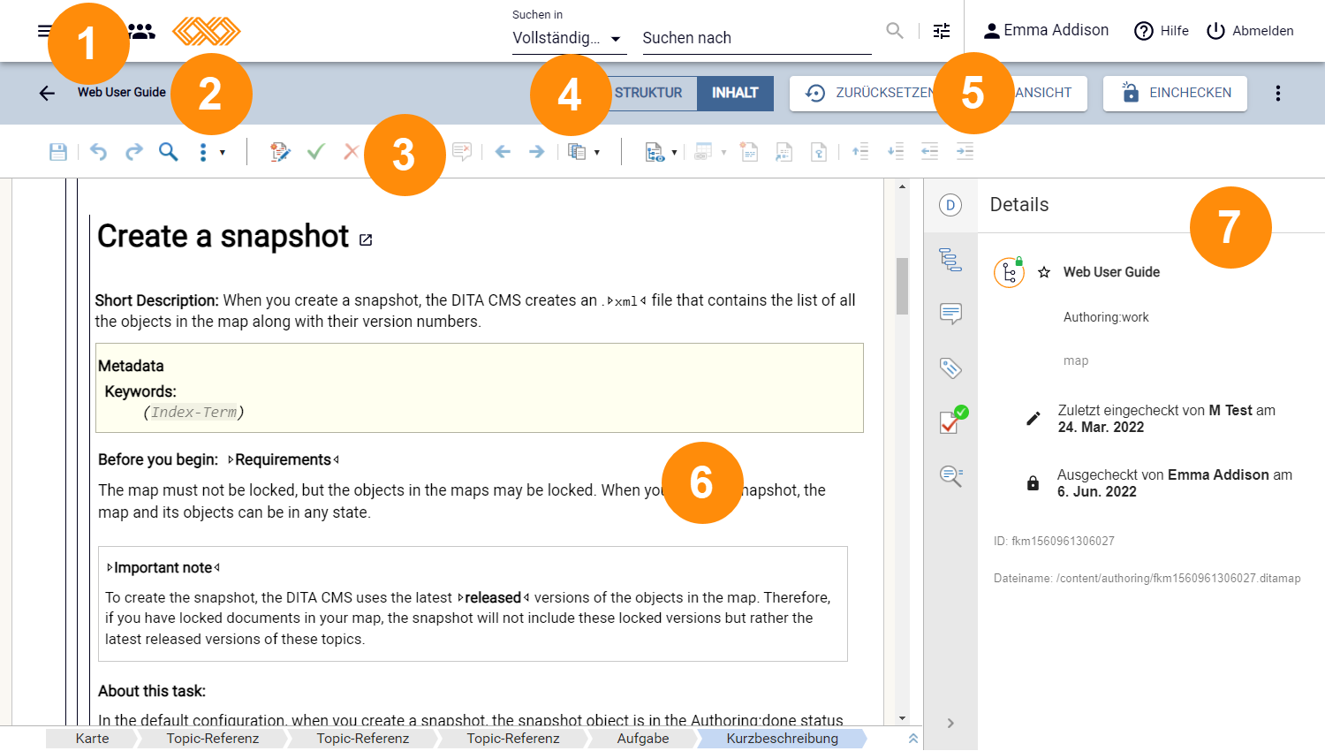Screen dimensions: 1325x751
Task: Open the search-in-document side panel tab
Action: point(950,476)
